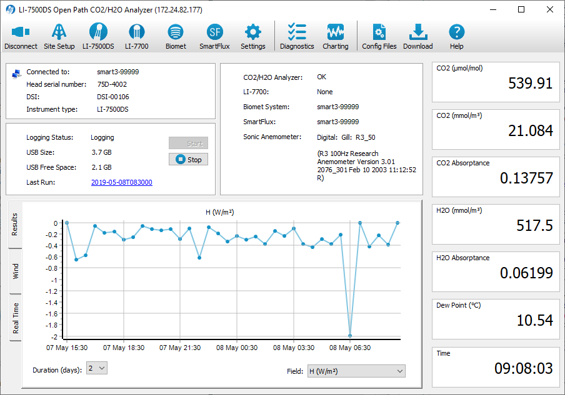Click the lowest chart data point near -2
This screenshot has height=395, width=565.
point(350,336)
